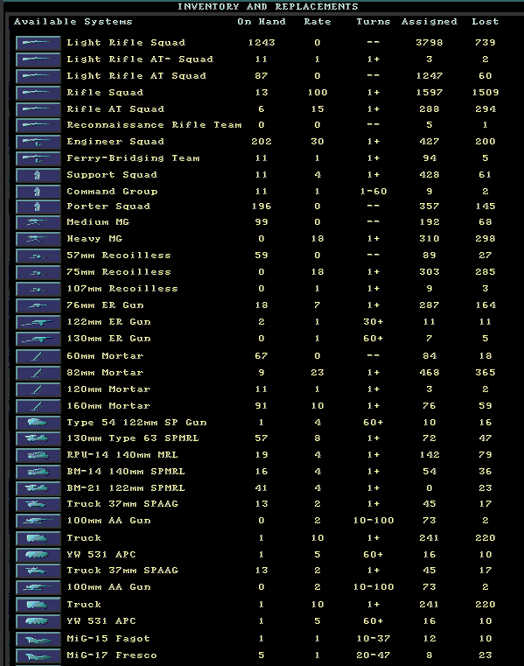Click the 82mm Mortar icon
This screenshot has width=524, height=666.
click(38, 373)
